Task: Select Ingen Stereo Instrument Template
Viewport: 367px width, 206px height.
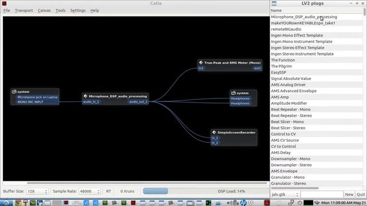Action: 317,54
